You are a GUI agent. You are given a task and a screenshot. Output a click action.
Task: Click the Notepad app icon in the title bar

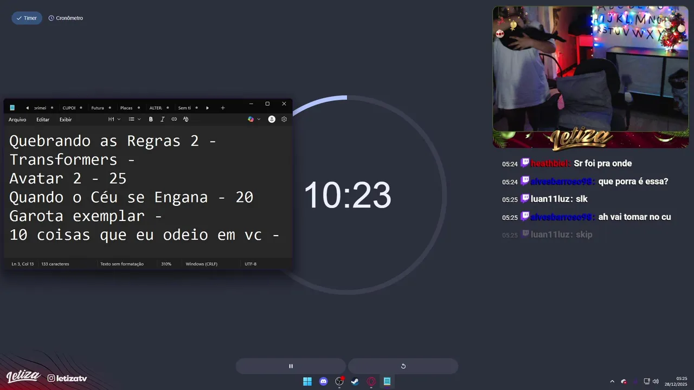coord(12,108)
